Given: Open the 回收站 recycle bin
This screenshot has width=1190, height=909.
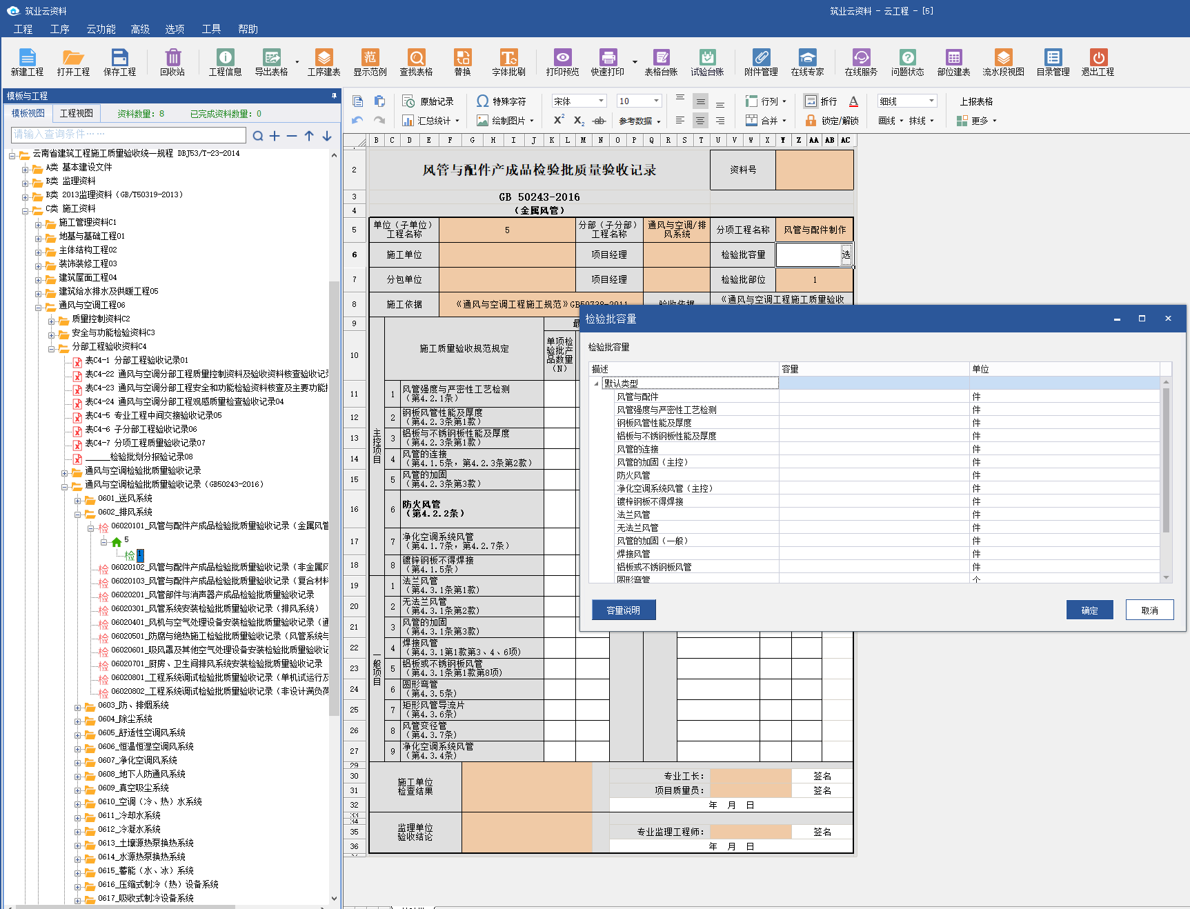Looking at the screenshot, I should pos(172,62).
